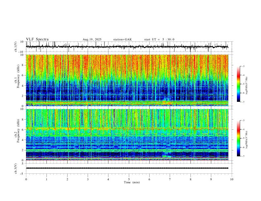
Task: Click the 'station=GAK' label
Action: 122,39
